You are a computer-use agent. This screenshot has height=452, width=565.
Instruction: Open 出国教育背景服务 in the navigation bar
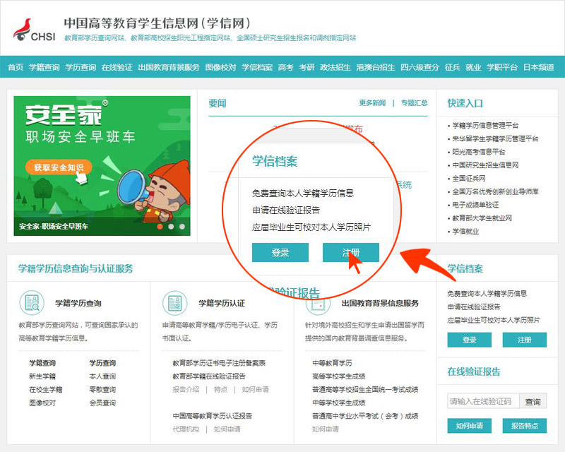coord(169,67)
